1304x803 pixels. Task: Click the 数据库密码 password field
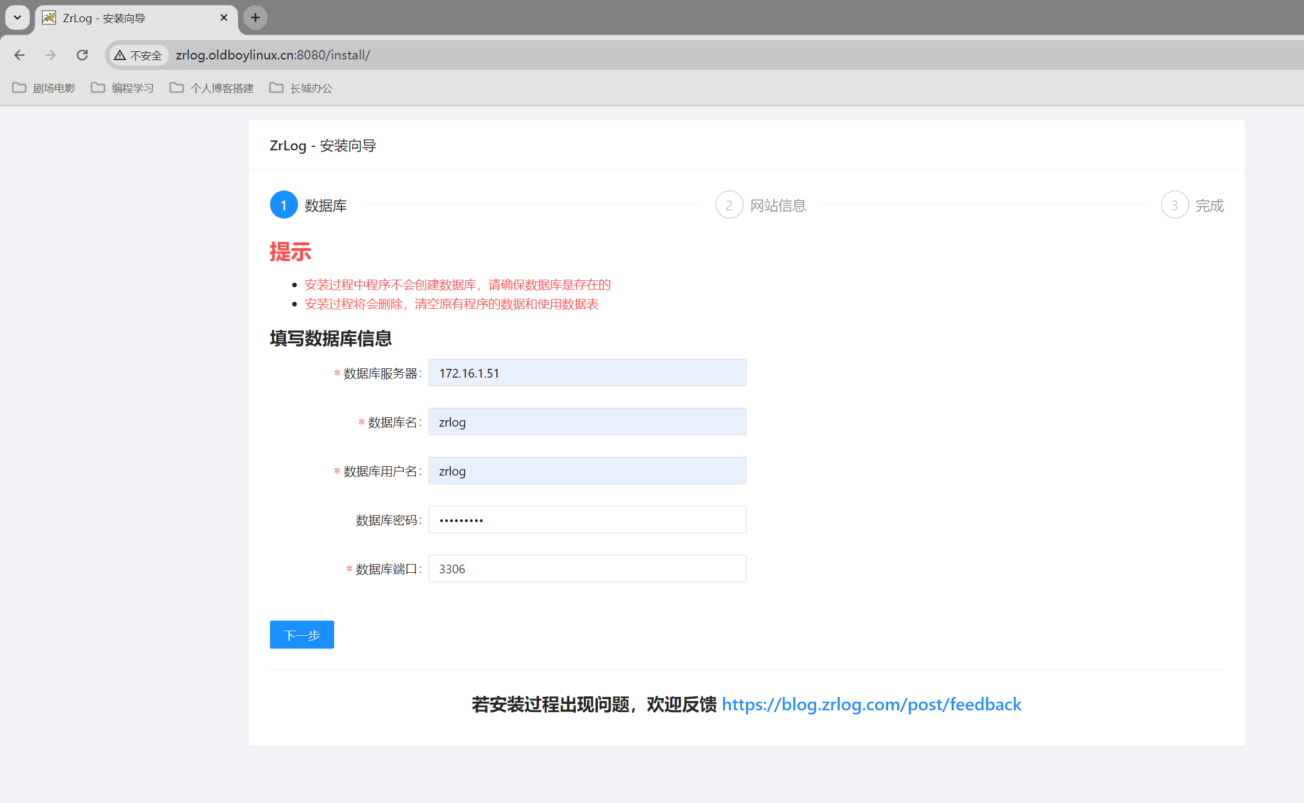click(x=587, y=520)
